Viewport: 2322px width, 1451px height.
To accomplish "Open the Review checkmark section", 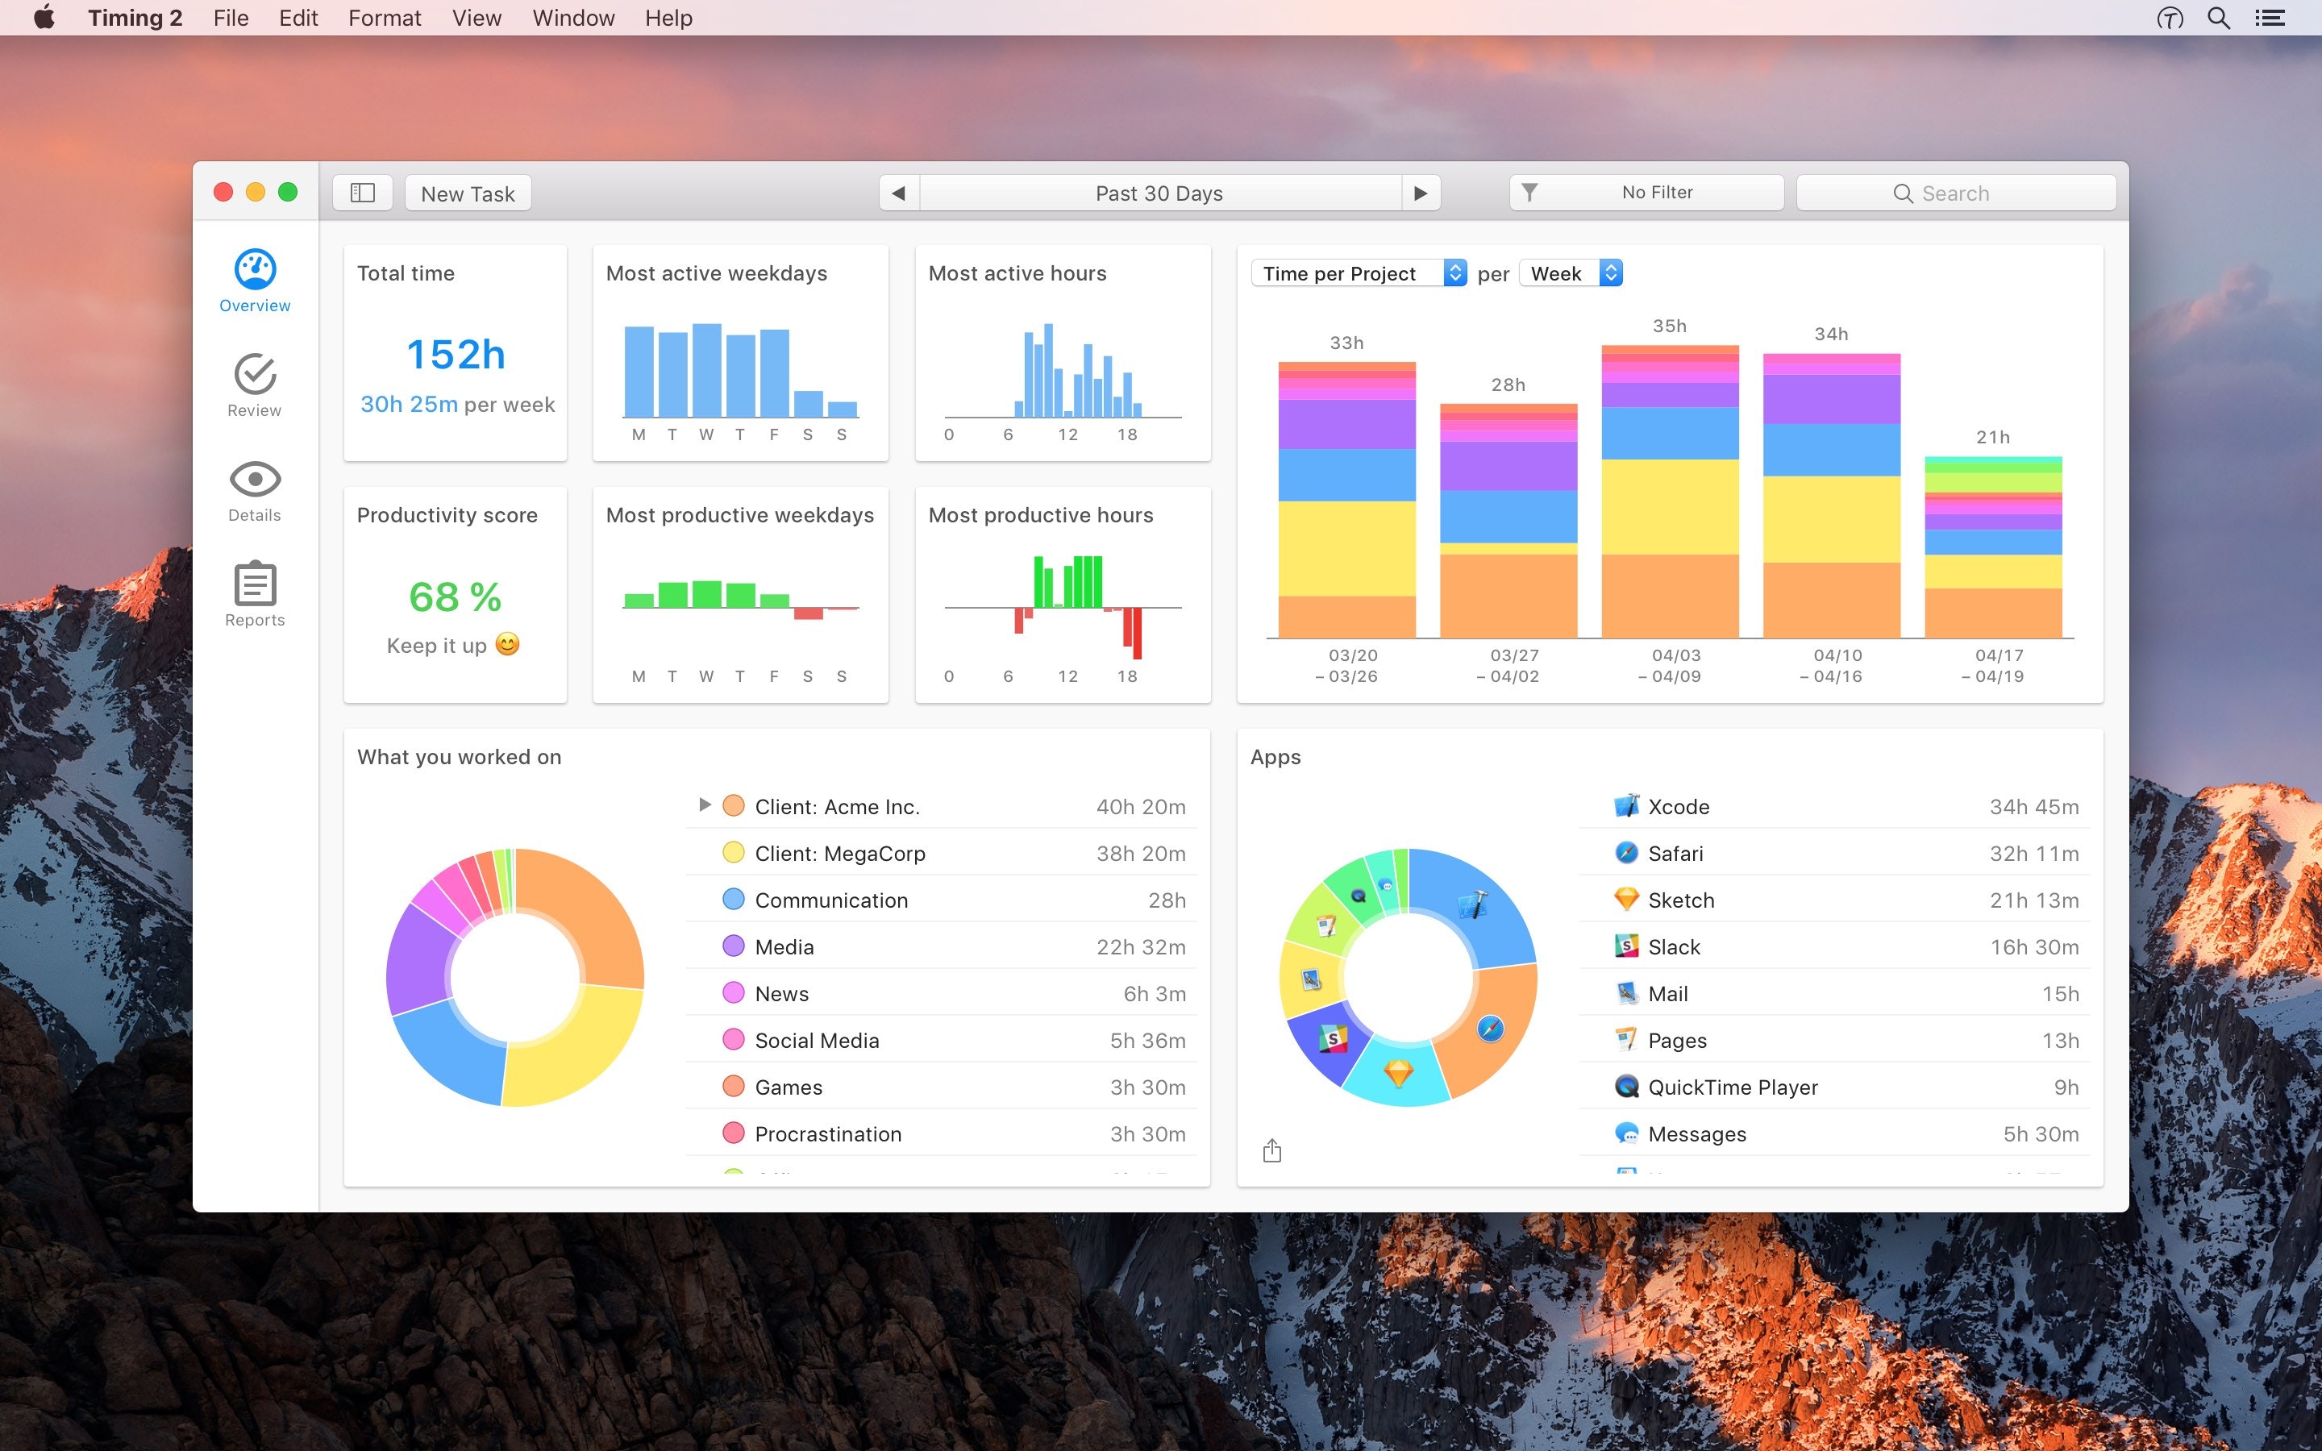I will pyautogui.click(x=254, y=375).
